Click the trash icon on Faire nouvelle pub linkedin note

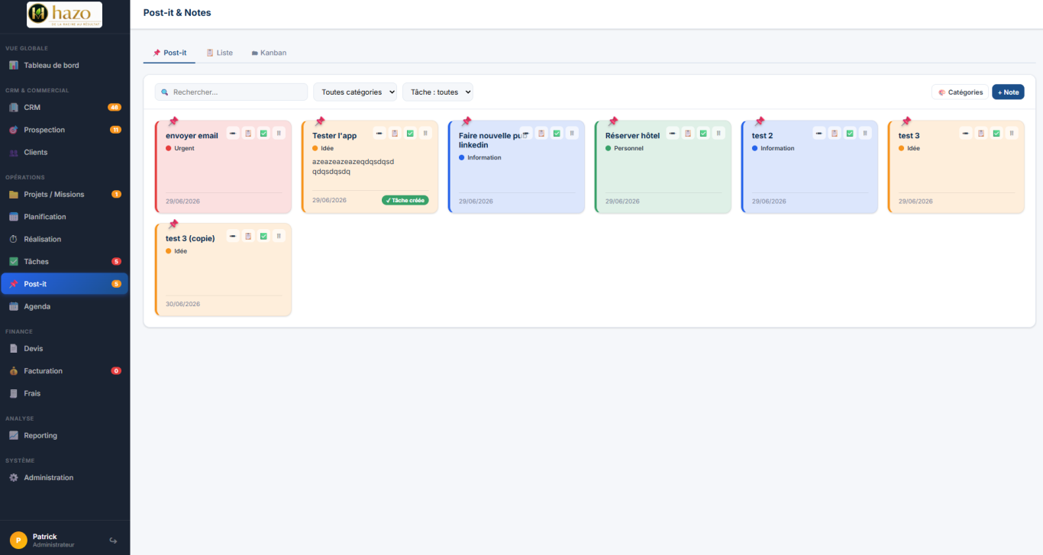tap(572, 133)
